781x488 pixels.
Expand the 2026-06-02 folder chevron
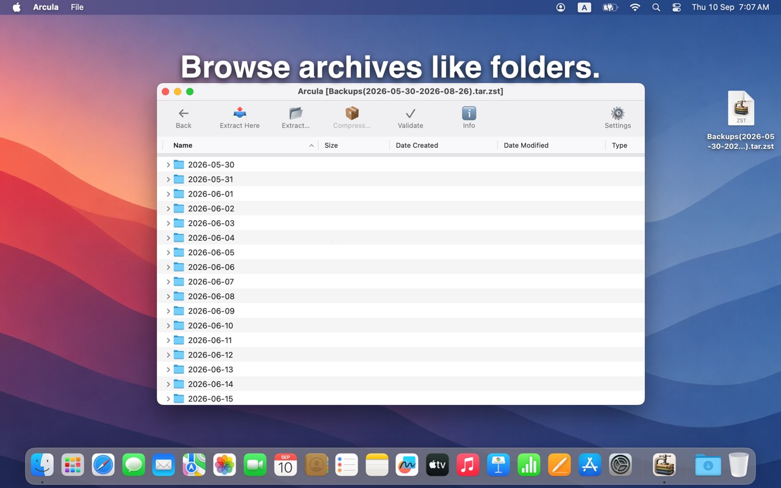tap(168, 209)
